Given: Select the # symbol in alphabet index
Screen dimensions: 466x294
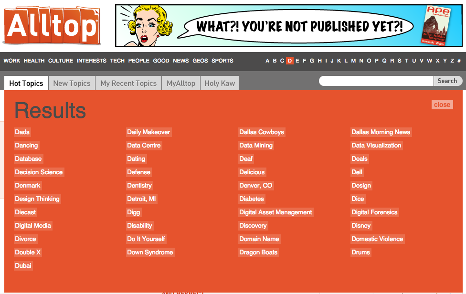Looking at the screenshot, I should (x=459, y=61).
